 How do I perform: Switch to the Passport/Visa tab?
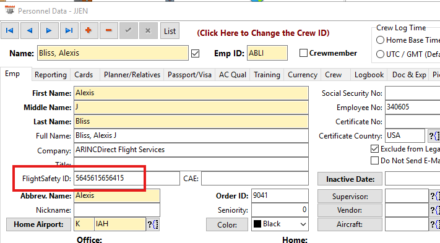coord(189,75)
